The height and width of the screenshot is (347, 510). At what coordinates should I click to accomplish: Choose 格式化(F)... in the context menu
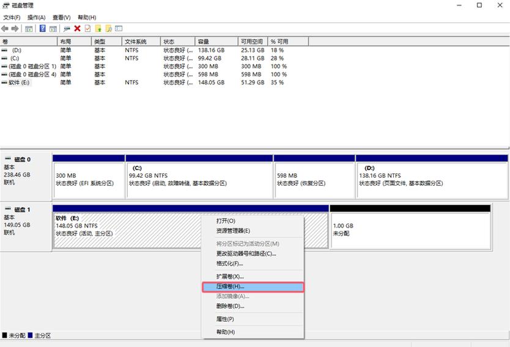pyautogui.click(x=253, y=263)
